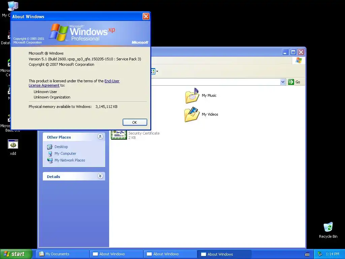This screenshot has height=259, width=345.
Task: Maximize the My Documents window
Action: coord(293,52)
